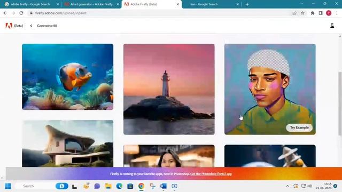This screenshot has height=192, width=342.
Task: Open the Windows Start menu
Action: point(8,186)
